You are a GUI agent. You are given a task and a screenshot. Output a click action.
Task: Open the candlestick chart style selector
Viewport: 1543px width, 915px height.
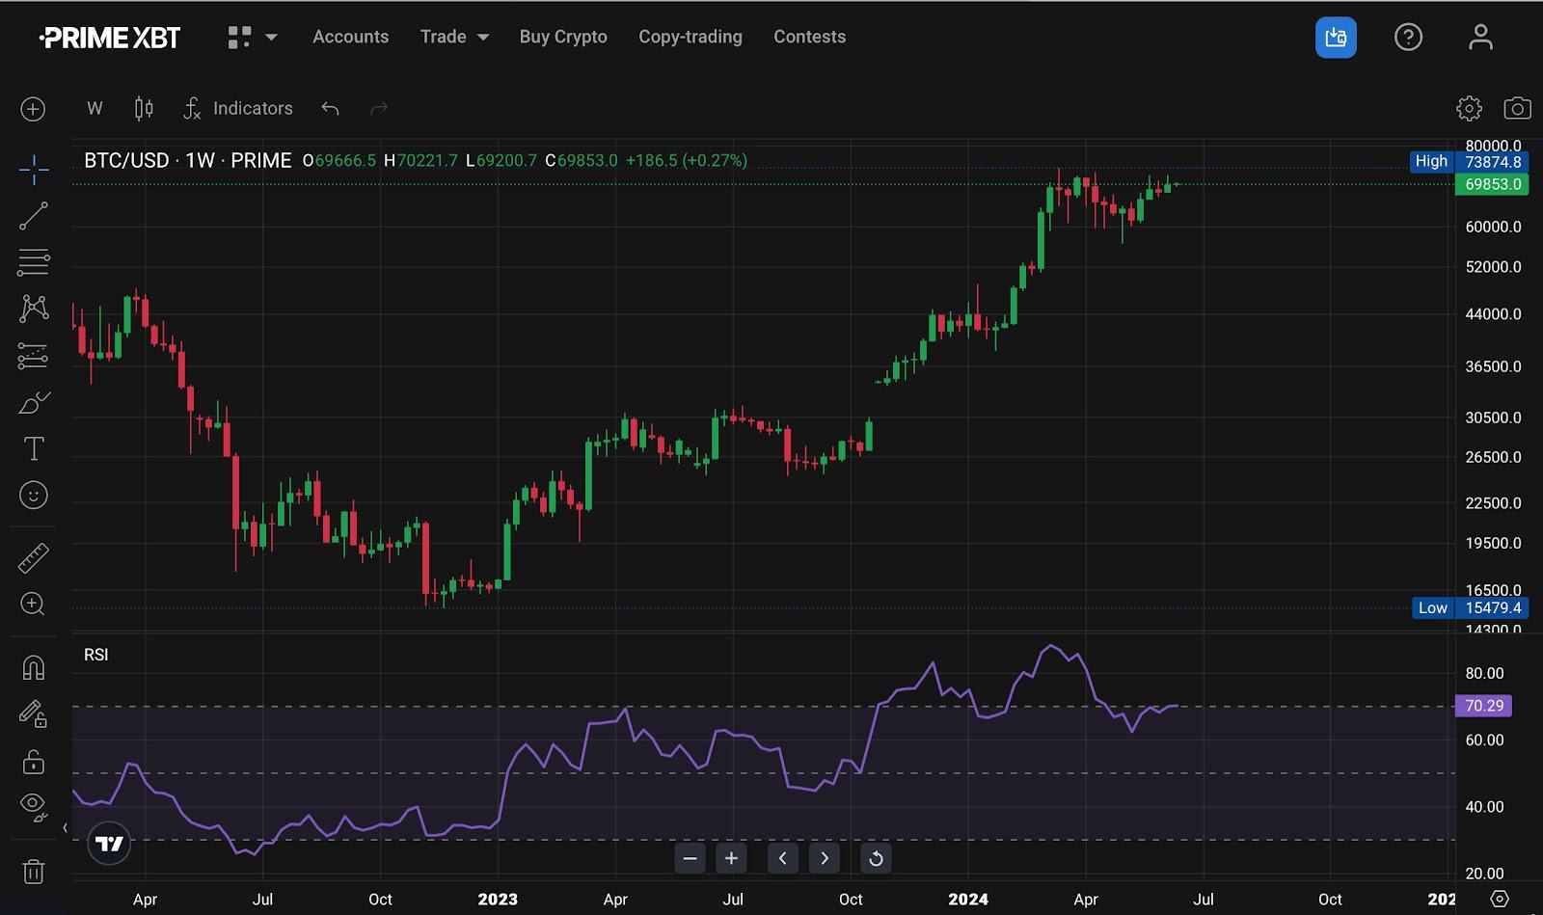[144, 108]
